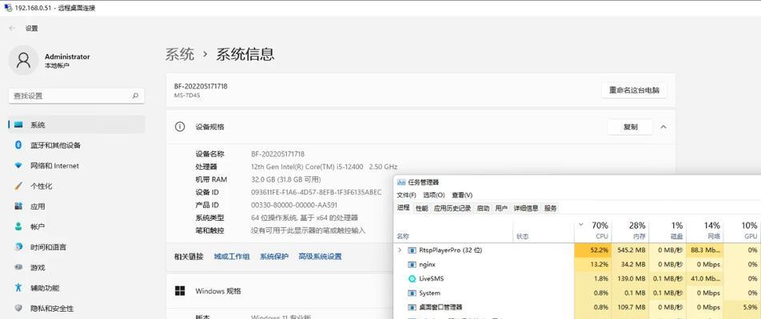Click the 隐私和安全性 shield icon
761x319 pixels.
point(18,308)
